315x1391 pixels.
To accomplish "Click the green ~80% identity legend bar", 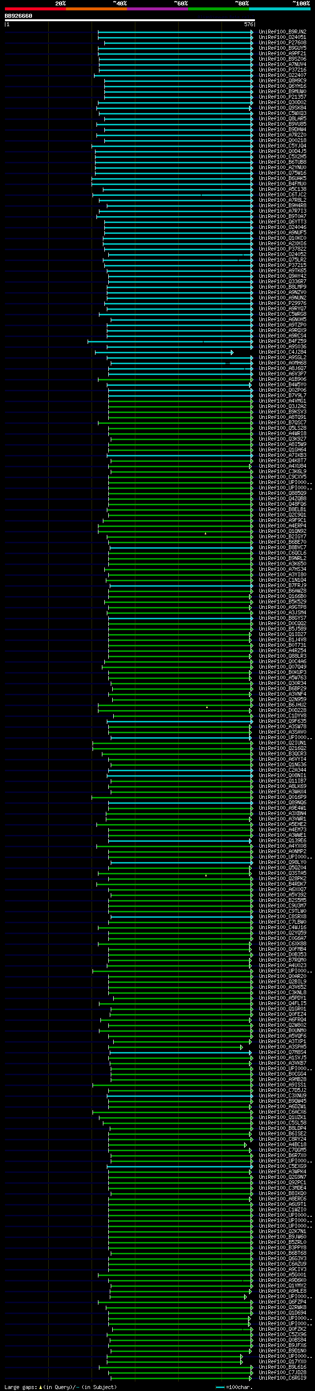I will pos(219,9).
